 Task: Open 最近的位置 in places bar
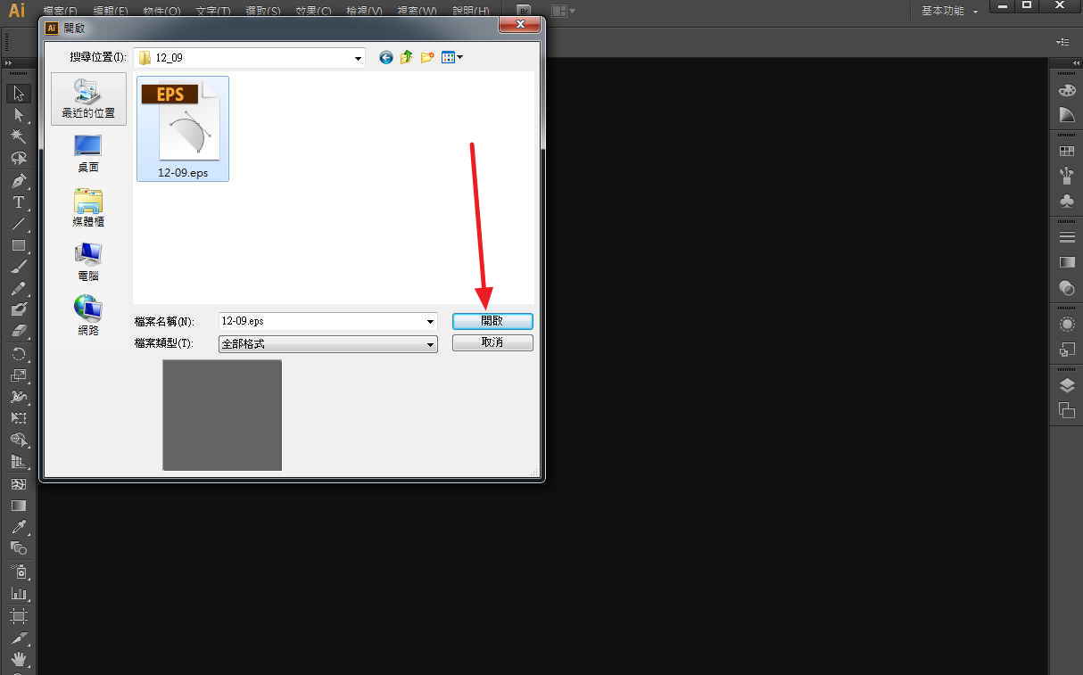[88, 99]
